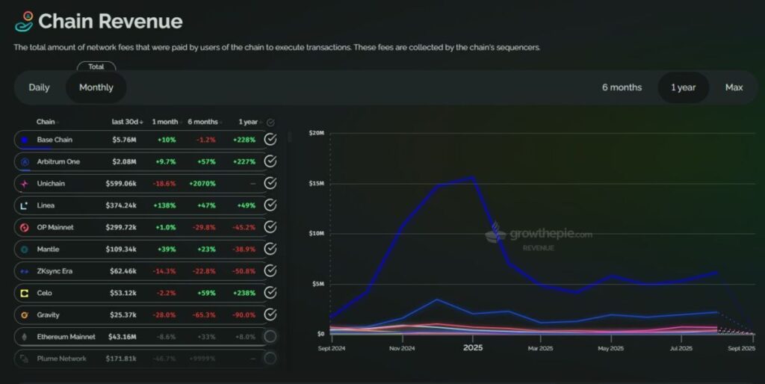Uncheck the Base Chain chart toggle
This screenshot has height=384, width=765.
click(270, 140)
